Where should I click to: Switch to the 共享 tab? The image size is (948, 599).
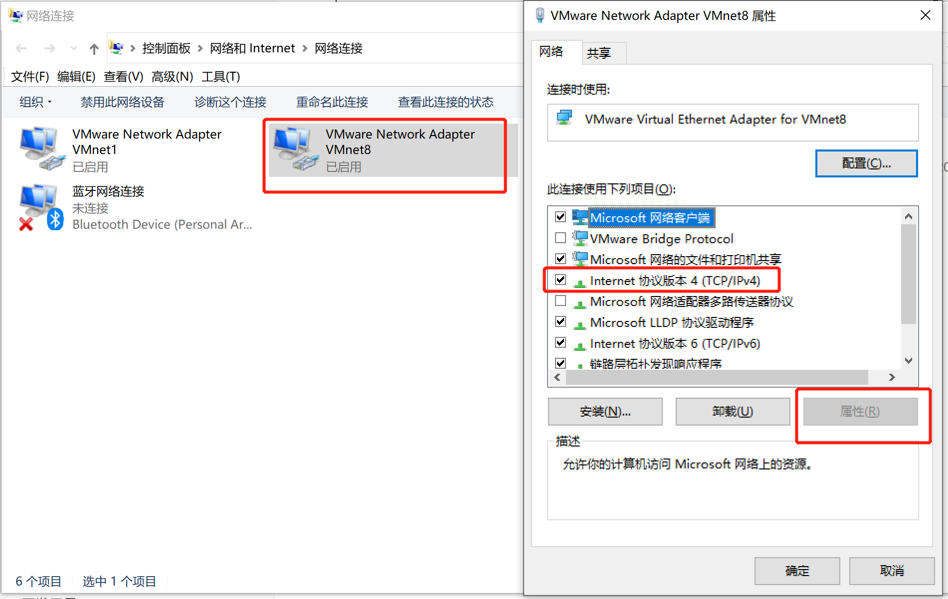(x=599, y=53)
